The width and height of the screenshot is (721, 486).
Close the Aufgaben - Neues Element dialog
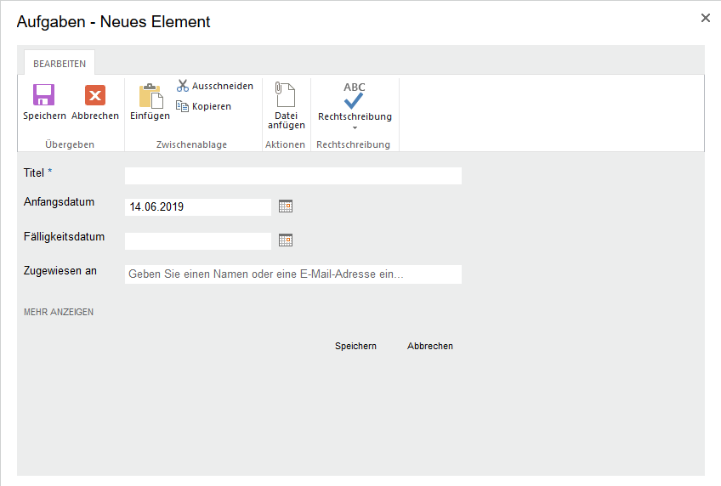pos(705,18)
